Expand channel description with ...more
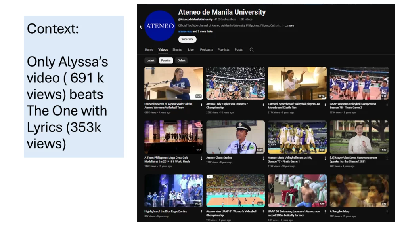Viewport: 406px width, 228px height. pos(290,25)
